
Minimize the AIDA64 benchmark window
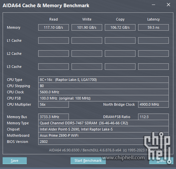153,5
